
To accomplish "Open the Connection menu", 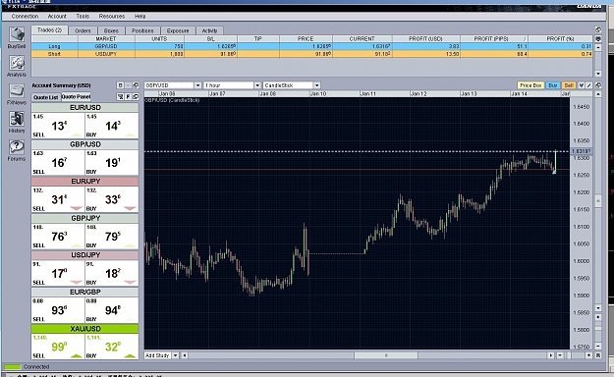I will (x=25, y=17).
